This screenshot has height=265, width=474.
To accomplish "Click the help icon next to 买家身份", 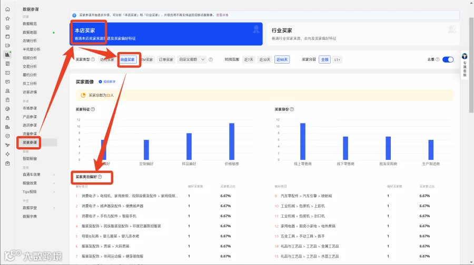I will 292,109.
